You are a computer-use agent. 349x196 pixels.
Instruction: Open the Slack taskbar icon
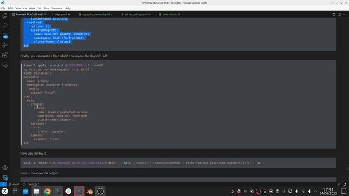click(x=68, y=191)
